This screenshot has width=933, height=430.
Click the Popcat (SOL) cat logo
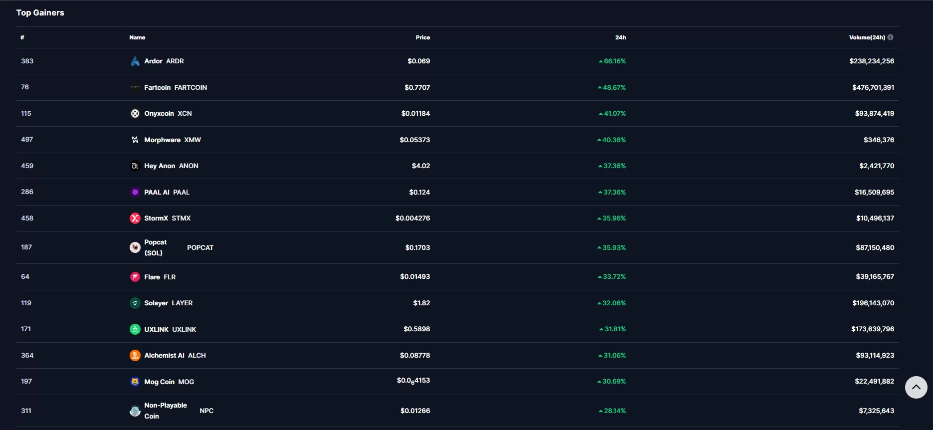pos(135,247)
